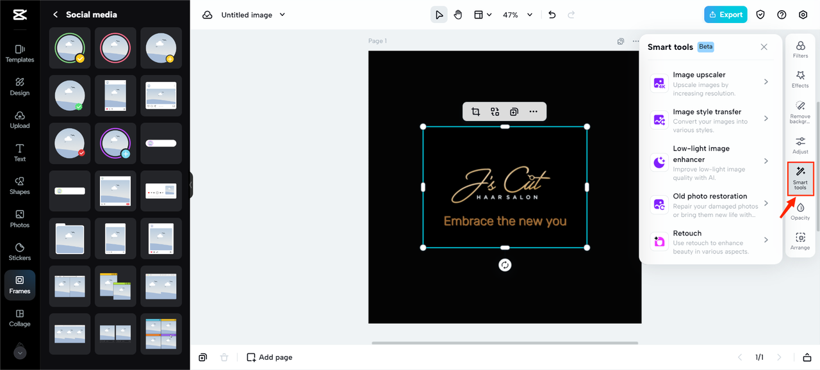Image resolution: width=820 pixels, height=370 pixels.
Task: Go to next page arrow
Action: [x=779, y=357]
